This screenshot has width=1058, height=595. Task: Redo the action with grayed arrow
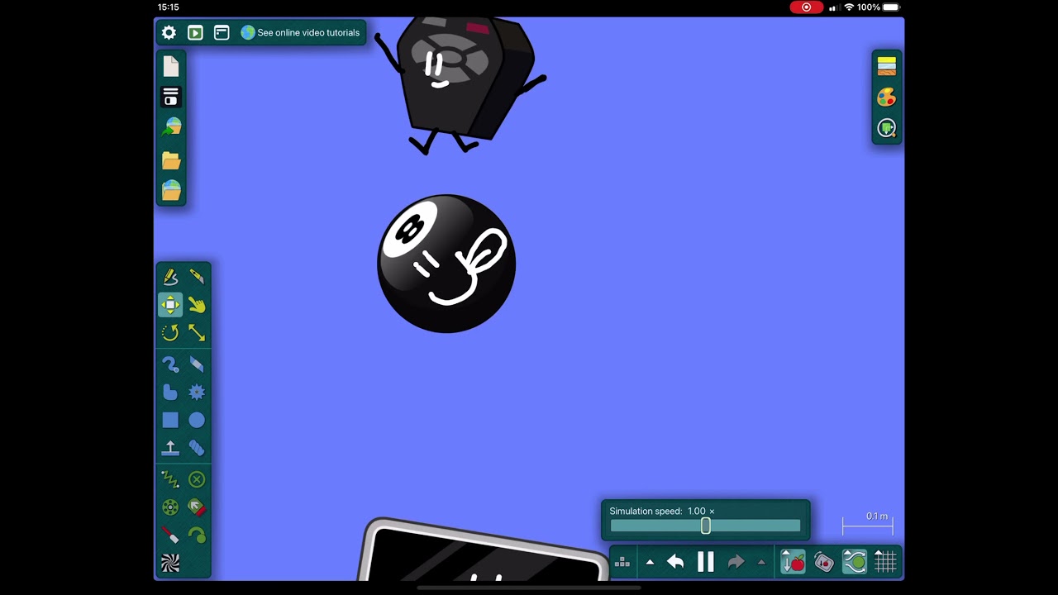click(736, 563)
